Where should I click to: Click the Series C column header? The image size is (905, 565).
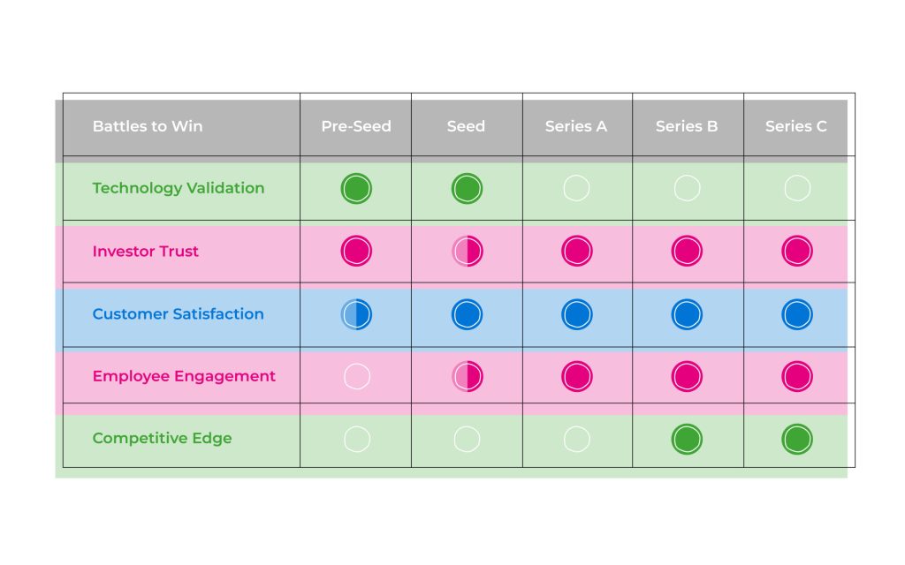796,126
